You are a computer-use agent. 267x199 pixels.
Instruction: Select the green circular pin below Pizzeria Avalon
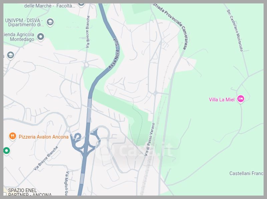pos(6,151)
